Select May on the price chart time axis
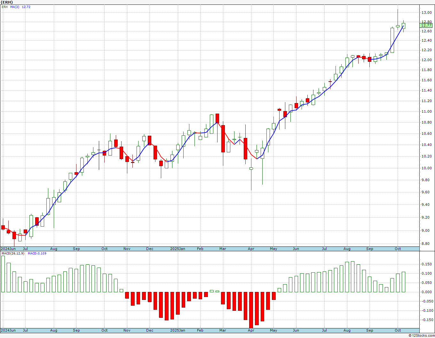 click(273, 249)
